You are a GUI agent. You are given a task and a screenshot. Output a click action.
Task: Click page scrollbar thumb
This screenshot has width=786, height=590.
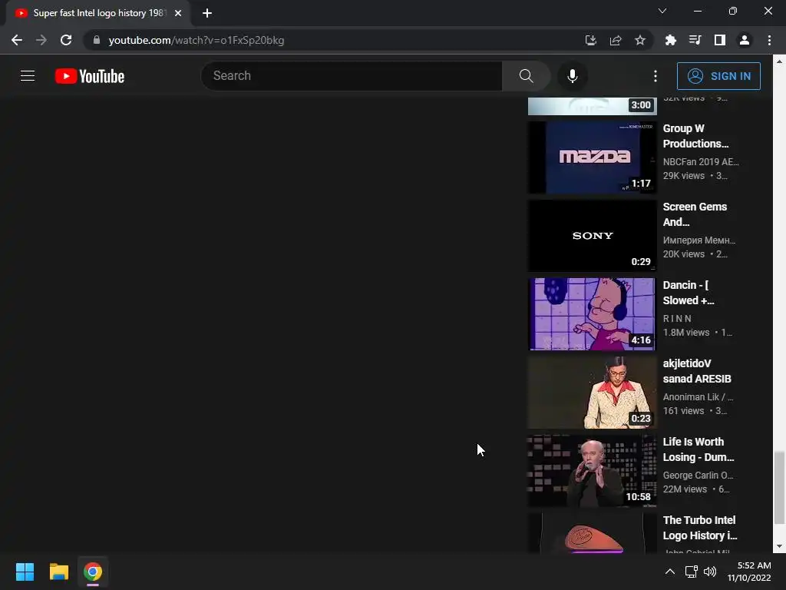click(x=779, y=487)
